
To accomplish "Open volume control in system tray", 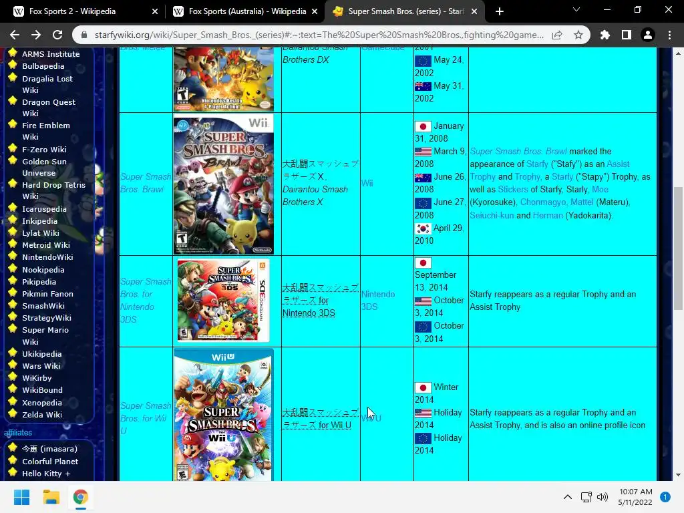I will (603, 497).
